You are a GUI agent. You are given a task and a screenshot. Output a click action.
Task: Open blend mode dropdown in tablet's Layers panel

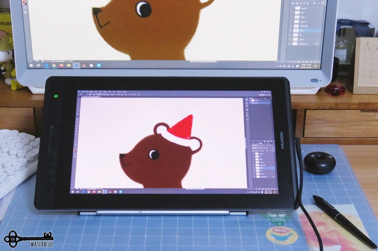tap(258, 148)
